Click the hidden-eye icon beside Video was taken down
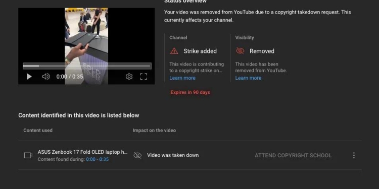 pos(137,156)
